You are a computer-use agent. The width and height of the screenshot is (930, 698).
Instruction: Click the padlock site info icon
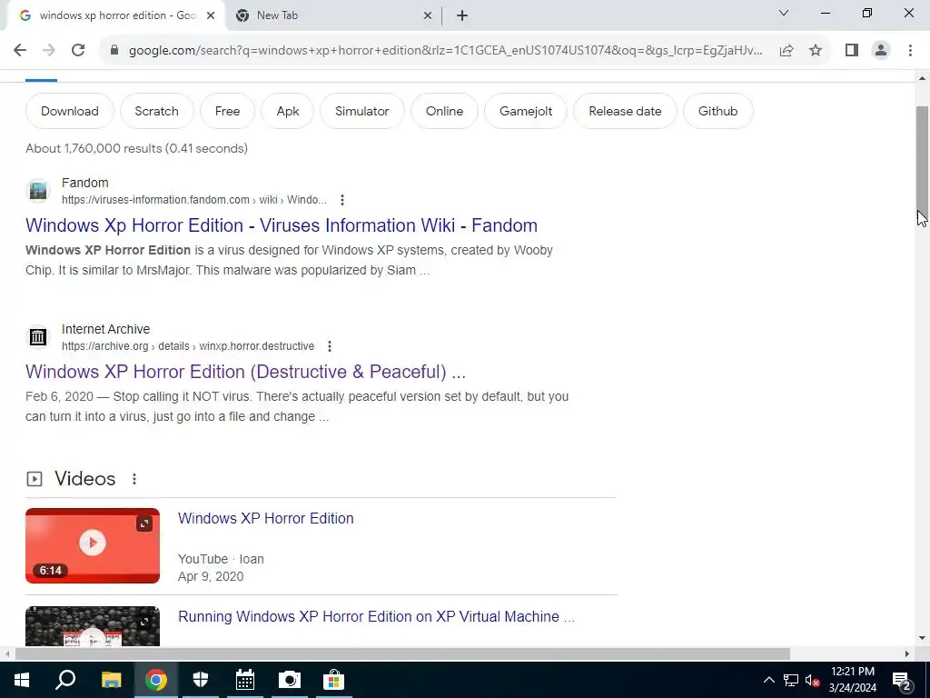[114, 50]
